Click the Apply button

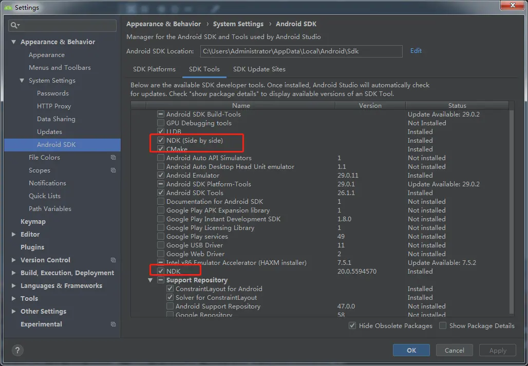point(498,350)
